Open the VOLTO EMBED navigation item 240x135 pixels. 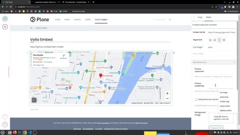[101, 19]
